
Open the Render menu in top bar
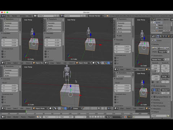(x=15, y=16)
